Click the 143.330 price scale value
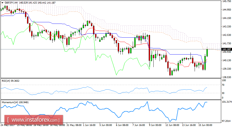The width and height of the screenshot is (232, 128). [x=227, y=27]
